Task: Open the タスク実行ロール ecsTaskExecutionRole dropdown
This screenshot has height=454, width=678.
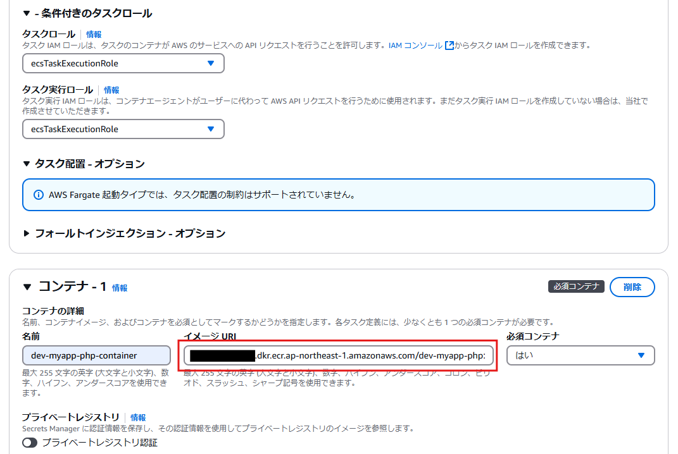Action: [123, 129]
